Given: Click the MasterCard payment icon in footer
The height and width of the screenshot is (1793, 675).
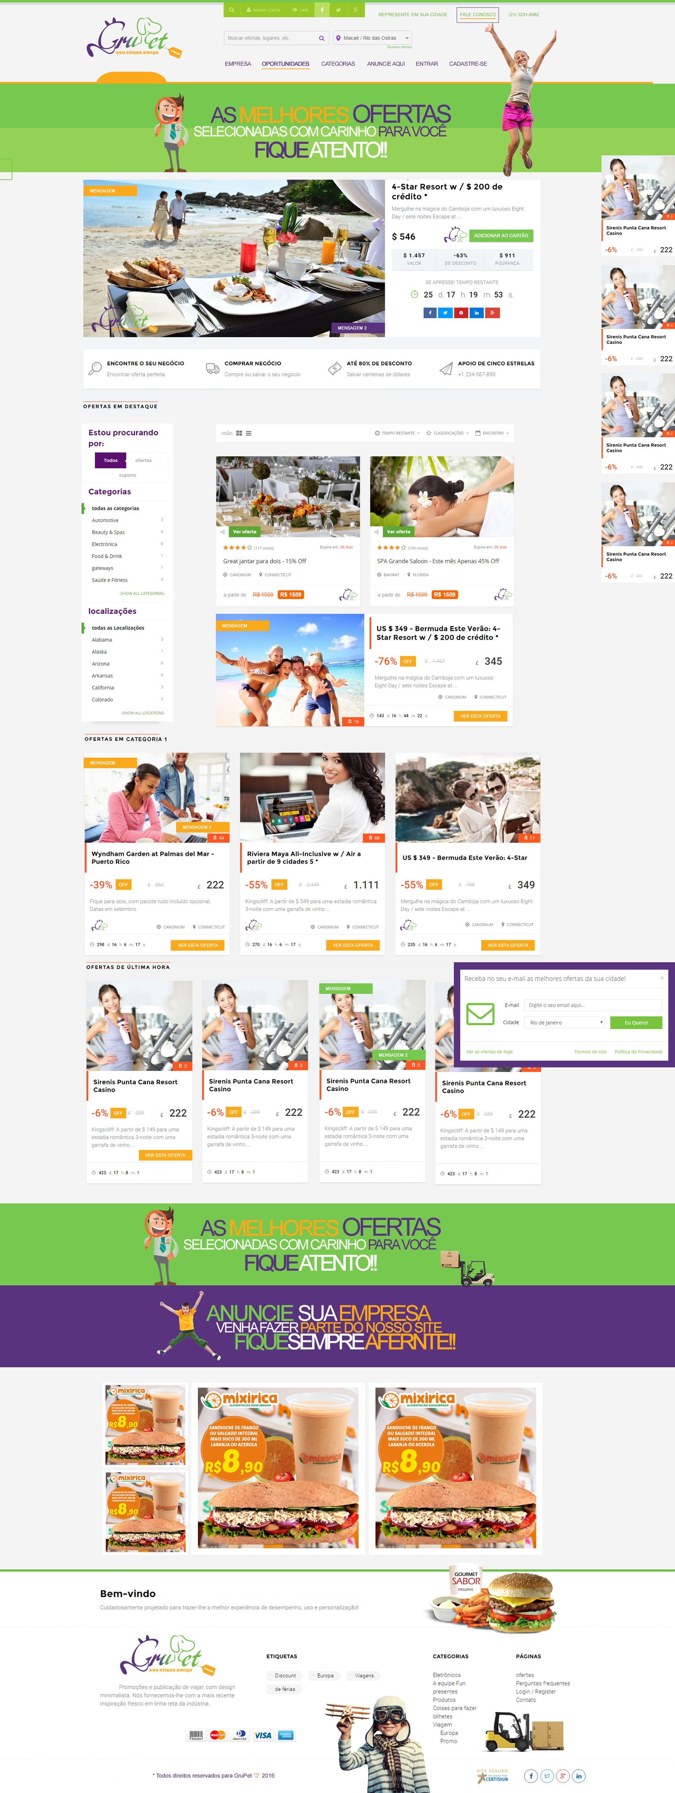Looking at the screenshot, I should coord(218,1735).
